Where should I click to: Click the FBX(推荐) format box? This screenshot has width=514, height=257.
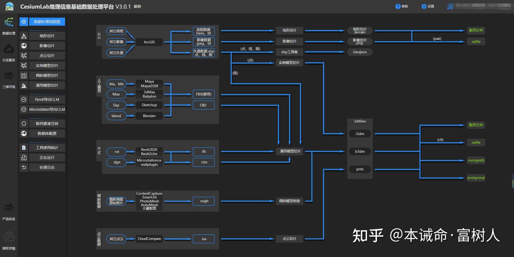[x=204, y=94]
